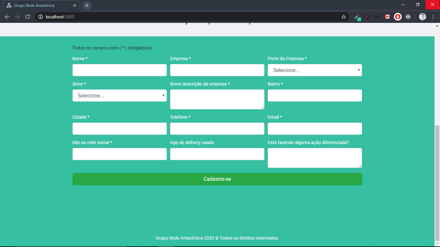
Task: Open the eyedropper color picker extension
Action: (x=357, y=17)
